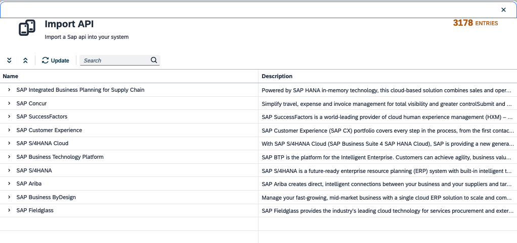517x243 pixels.
Task: Click the expand all rows icon
Action: (x=9, y=60)
